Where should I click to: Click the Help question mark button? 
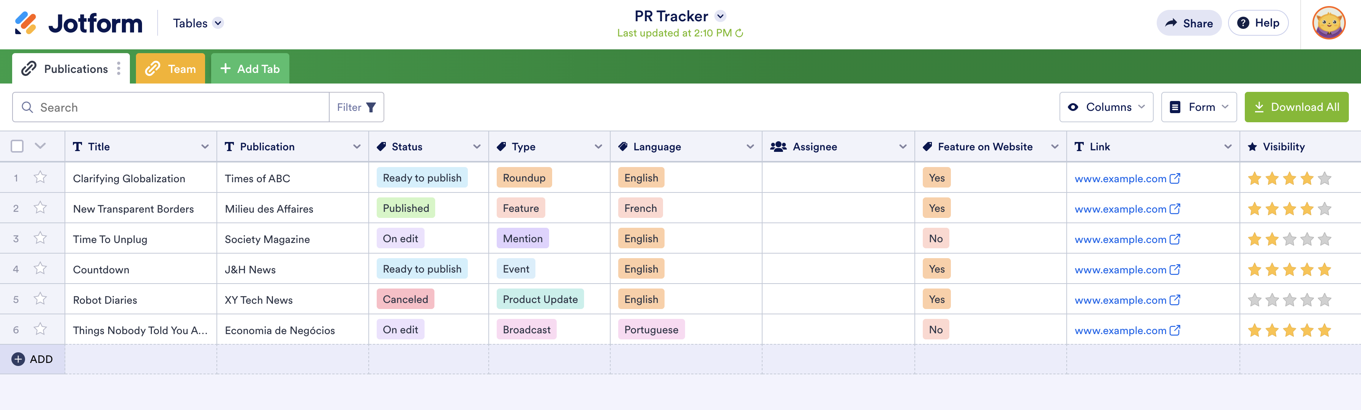click(x=1258, y=23)
